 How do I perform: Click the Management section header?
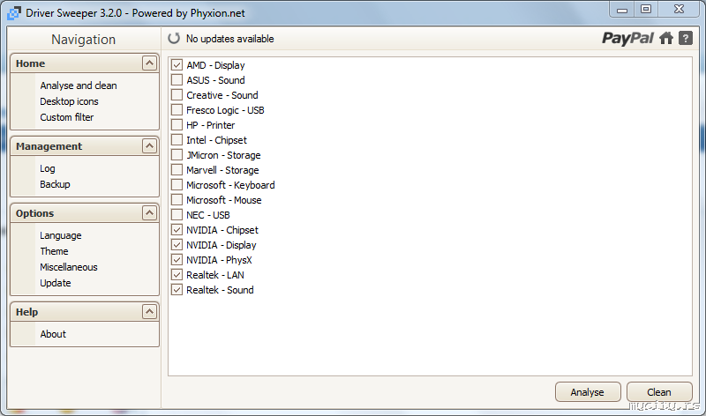pyautogui.click(x=84, y=145)
